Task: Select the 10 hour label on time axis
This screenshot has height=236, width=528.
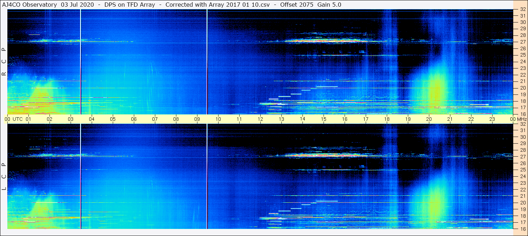Action: click(218, 119)
